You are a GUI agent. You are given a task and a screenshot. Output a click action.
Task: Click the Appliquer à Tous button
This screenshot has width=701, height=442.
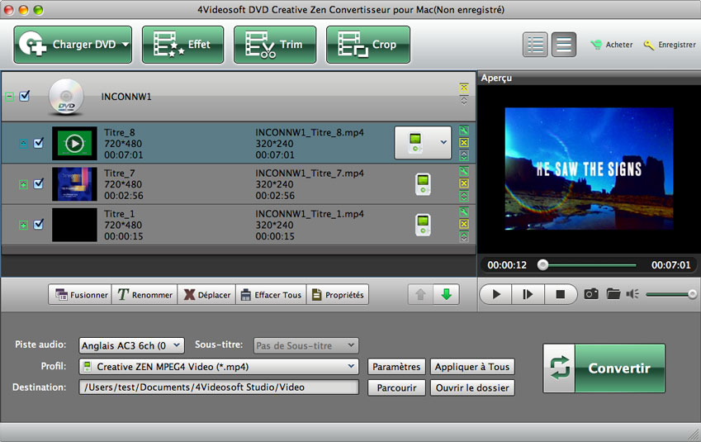coord(472,367)
